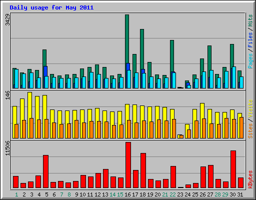The image size is (256, 200).
Task: Click day label 17 on the x-axis
Action: 135,194
